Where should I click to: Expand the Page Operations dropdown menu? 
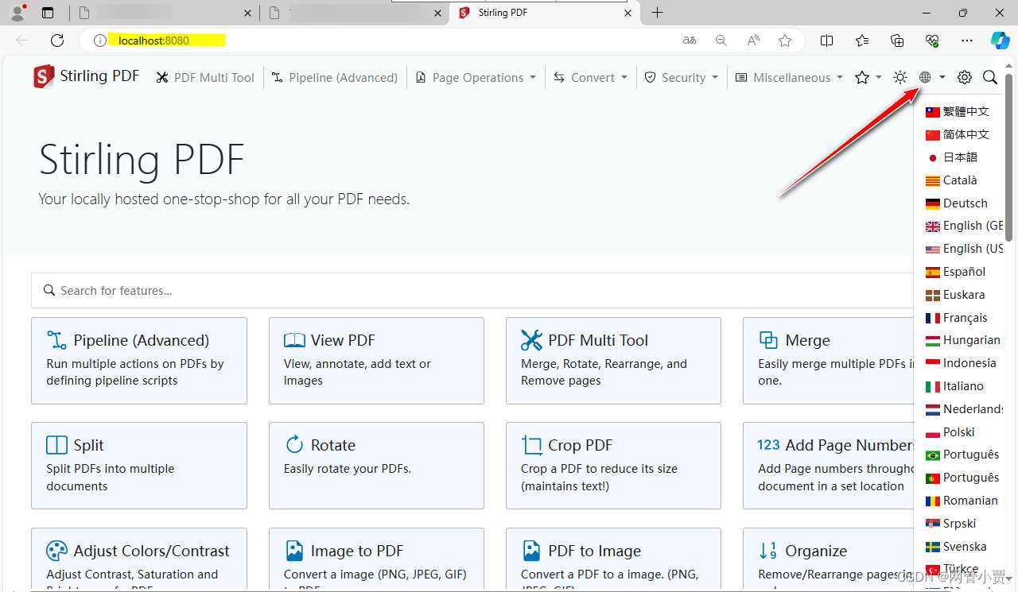point(475,77)
